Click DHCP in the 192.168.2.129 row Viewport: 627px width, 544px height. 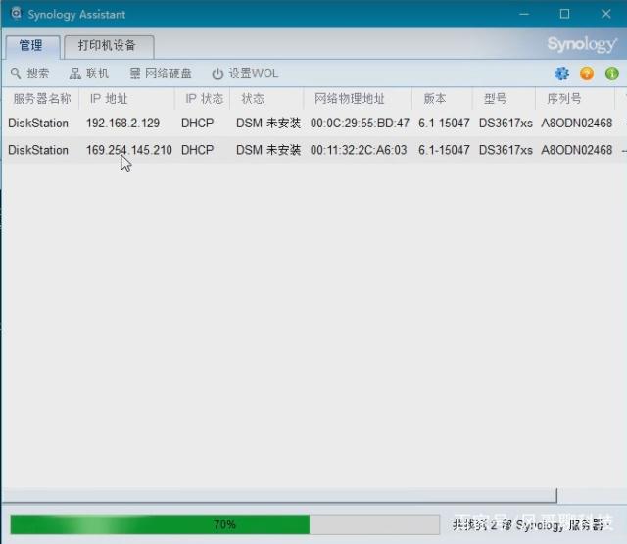click(x=197, y=124)
